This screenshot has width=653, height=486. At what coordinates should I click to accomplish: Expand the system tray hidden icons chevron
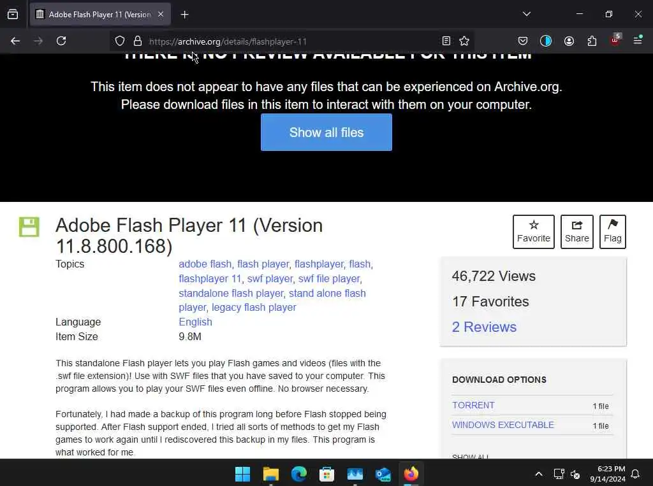(x=538, y=474)
